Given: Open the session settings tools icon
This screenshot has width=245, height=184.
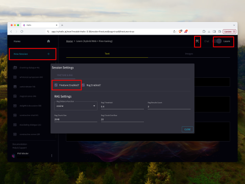Looking at the screenshot, I should point(198,41).
